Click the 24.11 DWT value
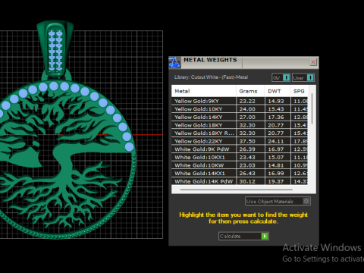364x273 pixels. [276, 141]
